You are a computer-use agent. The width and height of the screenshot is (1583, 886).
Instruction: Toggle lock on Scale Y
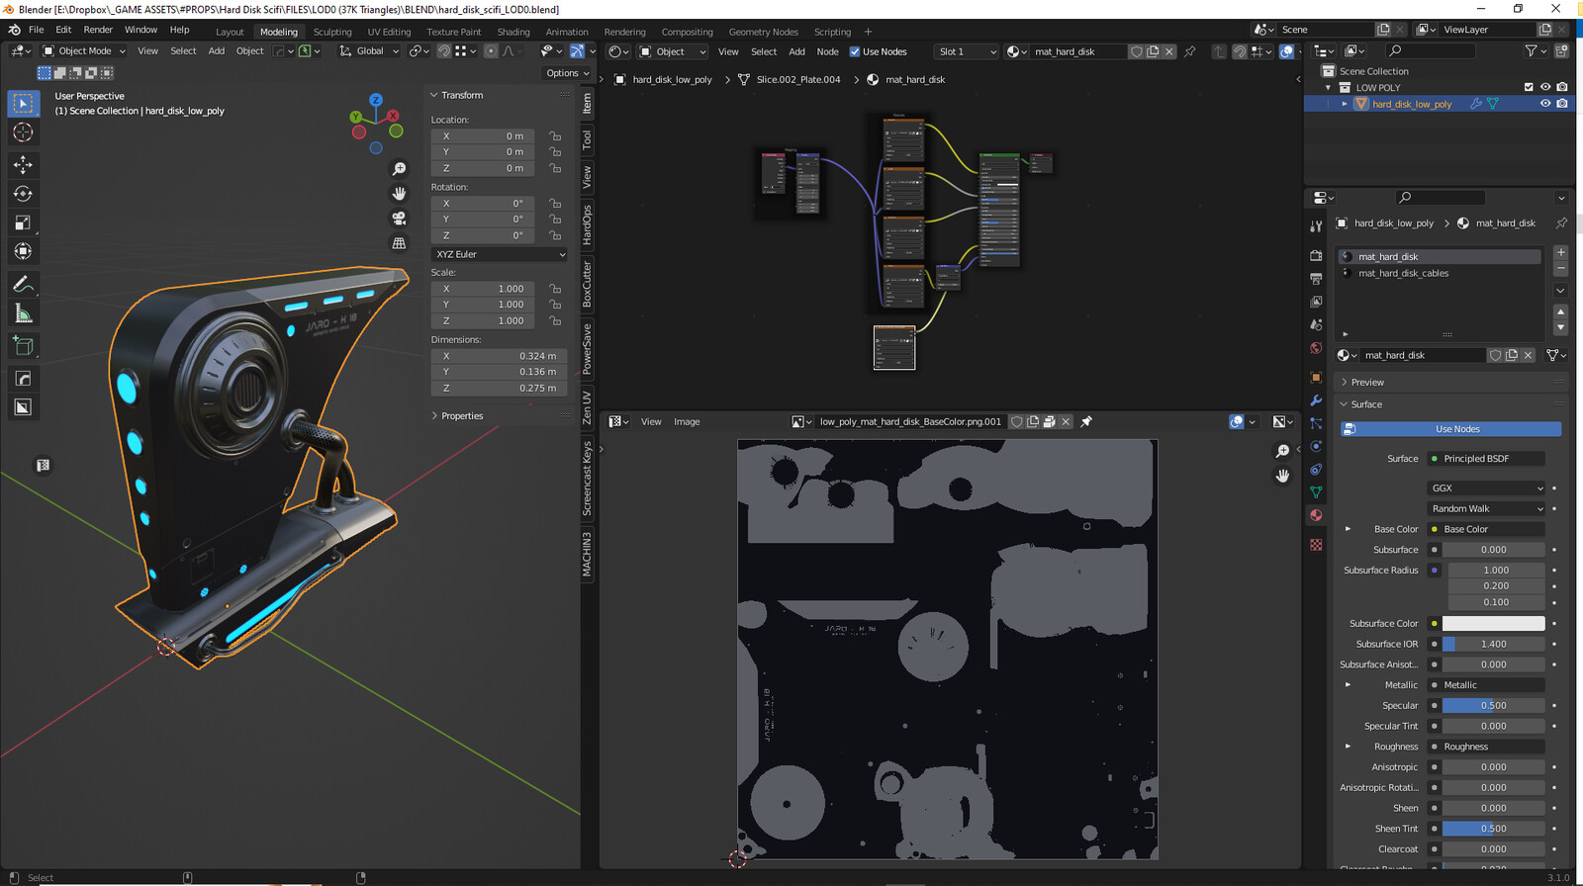click(555, 305)
